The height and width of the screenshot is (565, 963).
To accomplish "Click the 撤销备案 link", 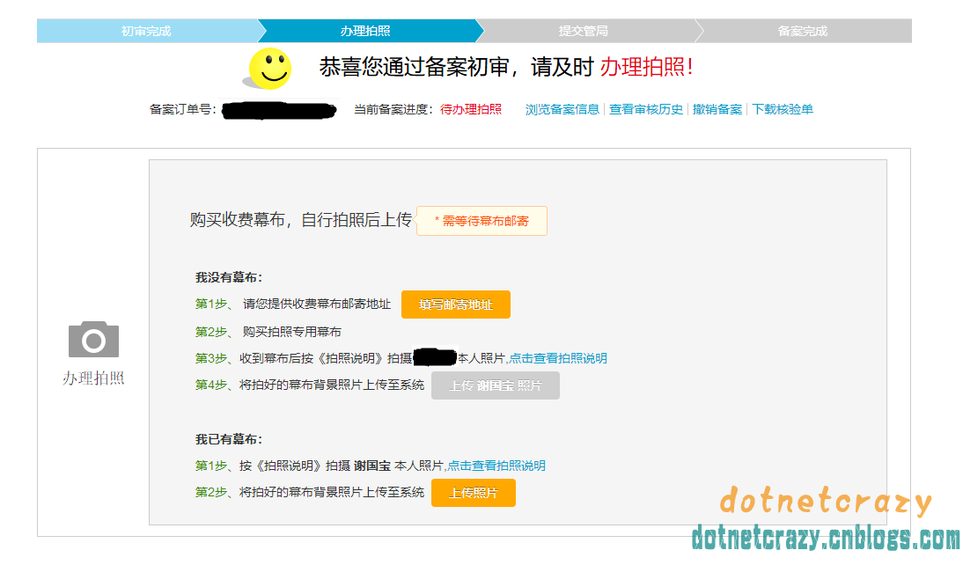I will (x=717, y=109).
